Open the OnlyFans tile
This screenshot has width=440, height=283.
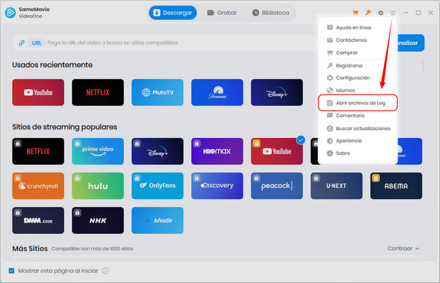(x=157, y=186)
